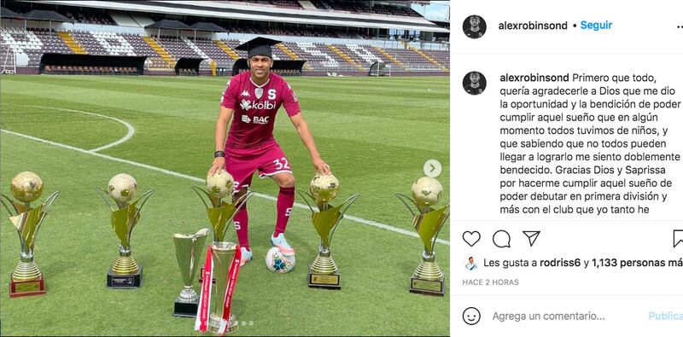Open alexrobinsond avatar in post header
This screenshot has height=337, width=683.
pyautogui.click(x=475, y=26)
